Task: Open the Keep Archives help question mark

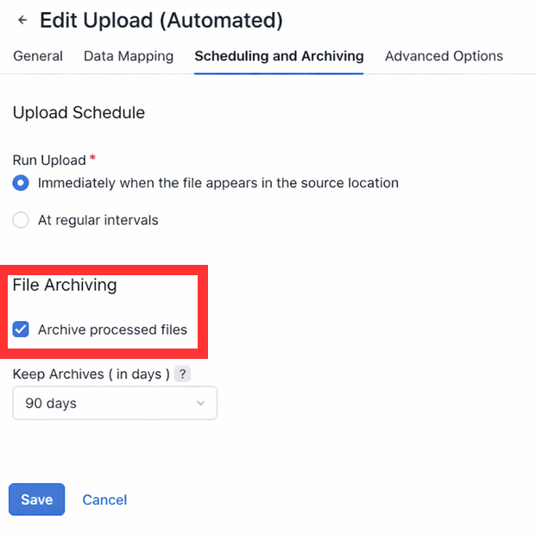Action: (182, 374)
